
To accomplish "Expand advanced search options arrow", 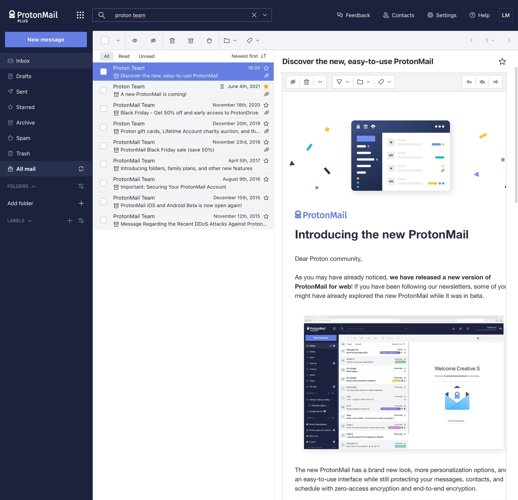I will (x=265, y=15).
